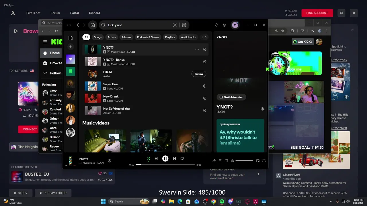Open the Spotify three-dot main menu
The width and height of the screenshot is (367, 206).
click(69, 25)
